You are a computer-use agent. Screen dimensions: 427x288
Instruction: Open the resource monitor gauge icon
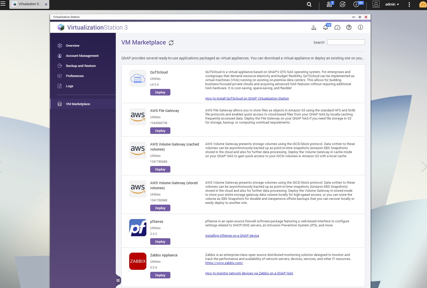click(337, 28)
